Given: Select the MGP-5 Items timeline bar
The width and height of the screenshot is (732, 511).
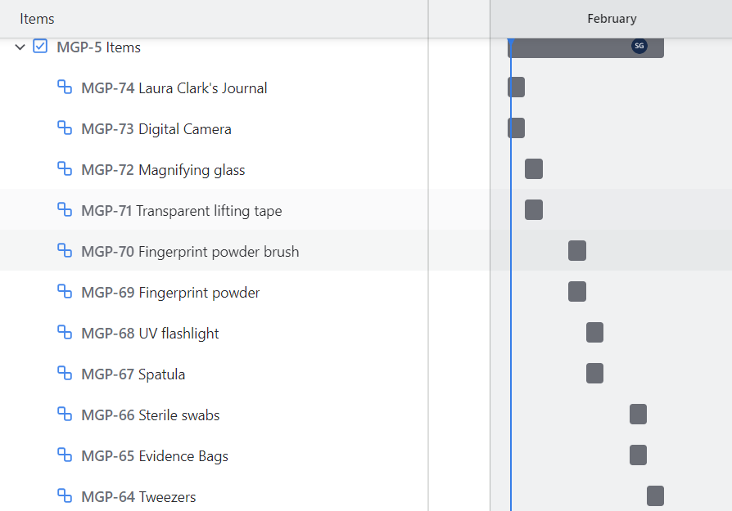Looking at the screenshot, I should coord(585,47).
